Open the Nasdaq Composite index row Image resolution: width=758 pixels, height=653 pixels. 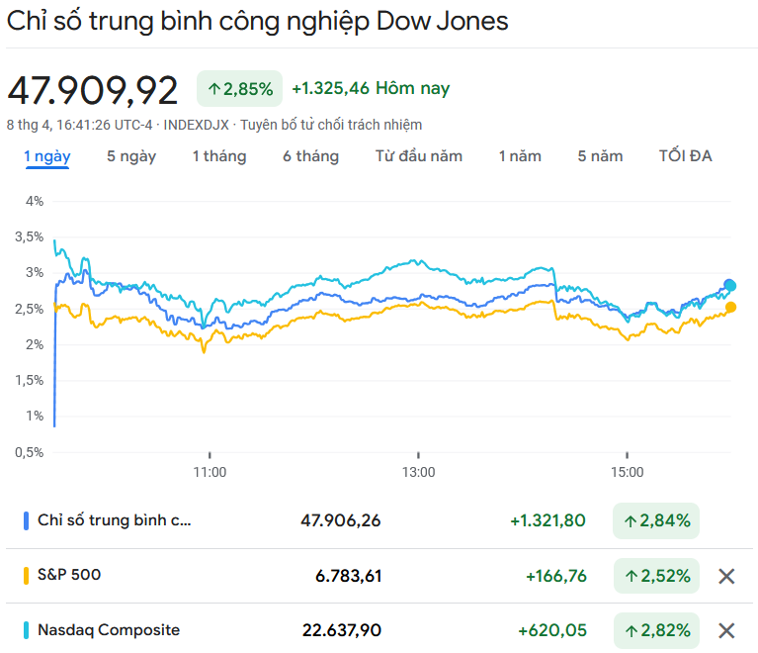click(109, 630)
